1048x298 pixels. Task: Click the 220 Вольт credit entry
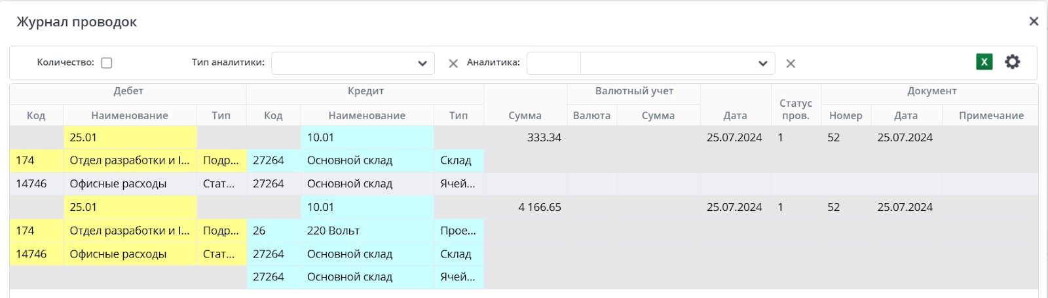tap(333, 231)
